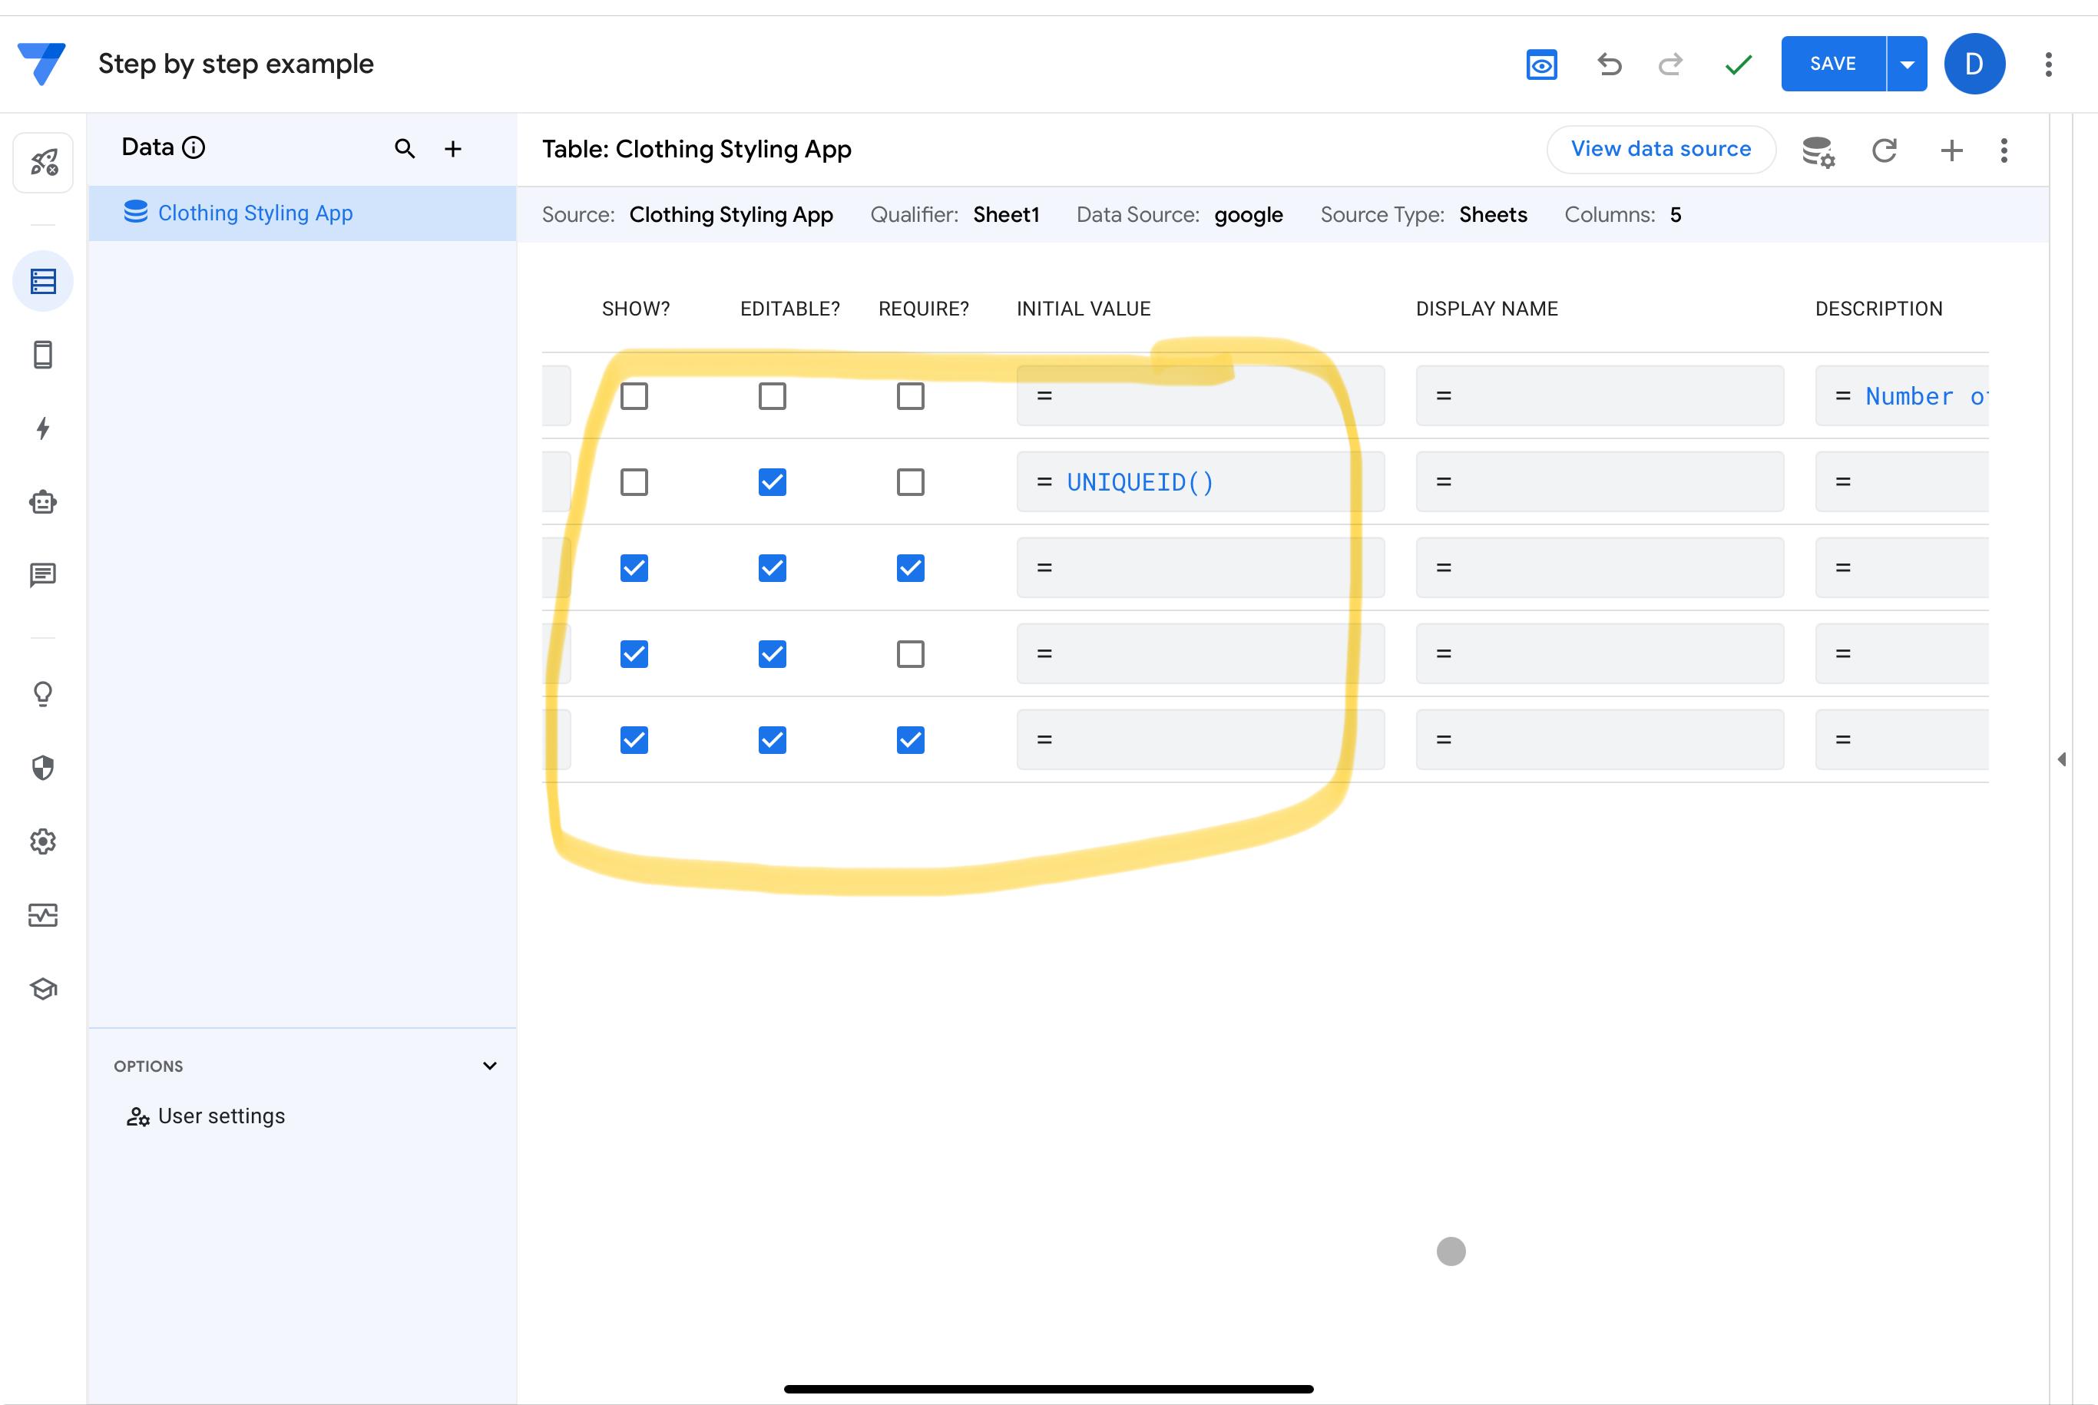Redo the last change

coord(1670,64)
